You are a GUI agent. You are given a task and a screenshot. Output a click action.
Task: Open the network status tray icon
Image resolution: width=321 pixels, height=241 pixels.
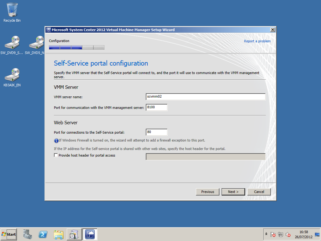coord(281,234)
